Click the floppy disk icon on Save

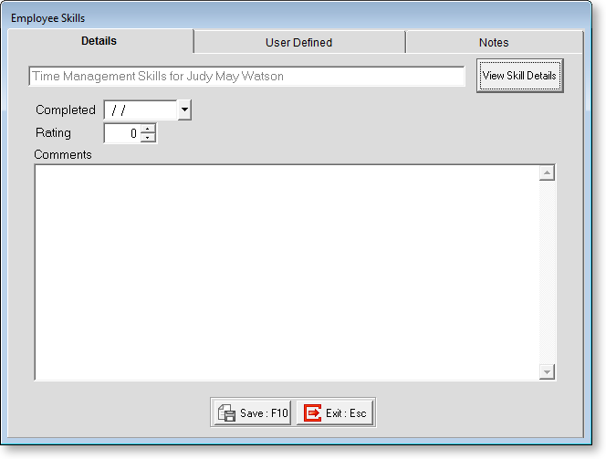point(226,413)
